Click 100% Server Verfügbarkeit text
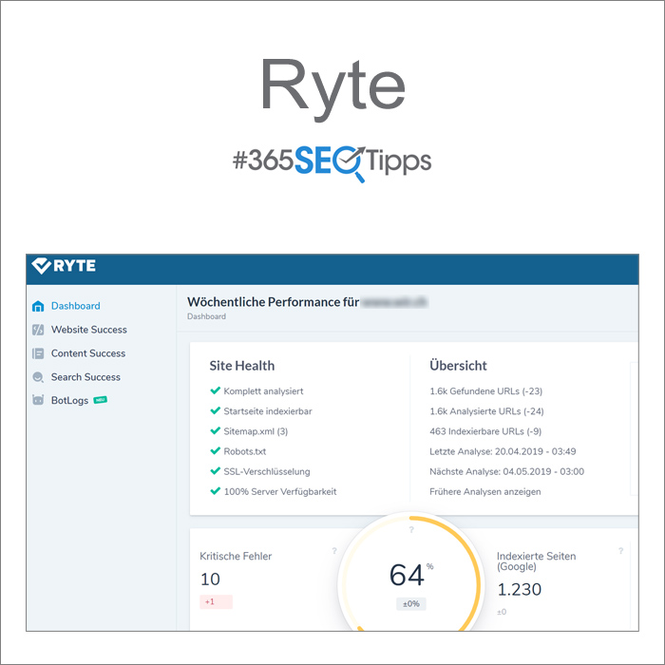 coord(280,491)
